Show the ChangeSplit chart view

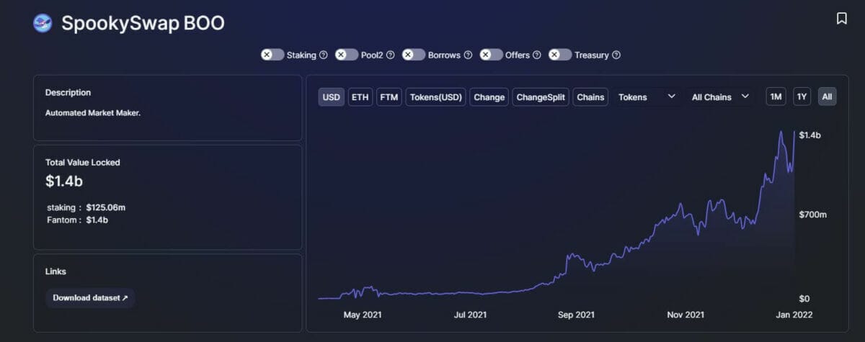coord(541,97)
